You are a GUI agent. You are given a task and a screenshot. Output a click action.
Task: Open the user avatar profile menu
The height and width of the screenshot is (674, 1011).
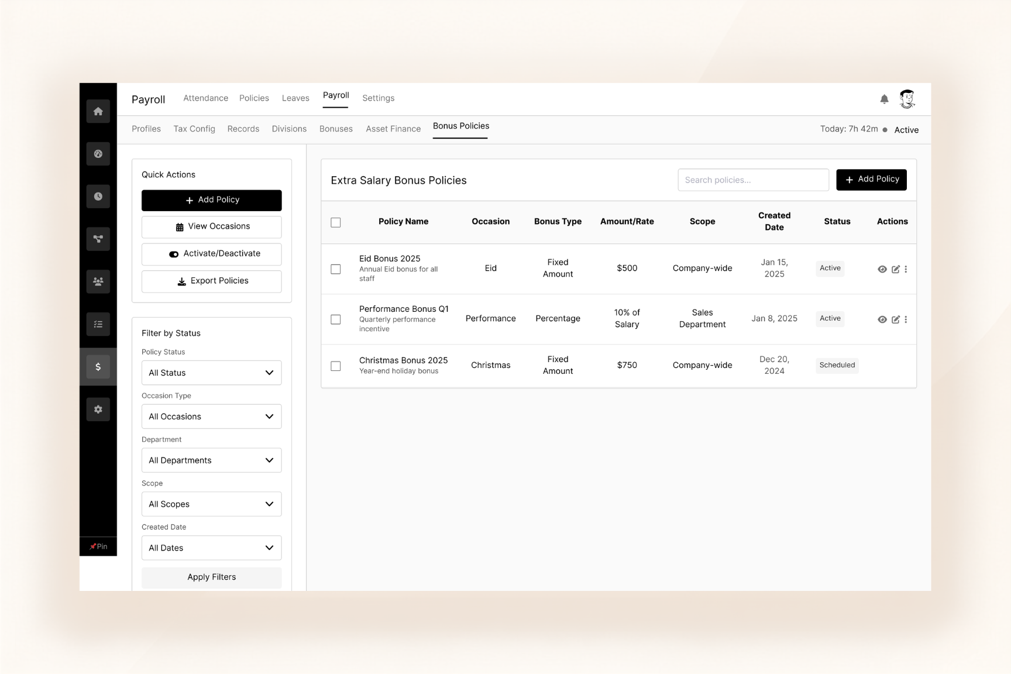(907, 99)
